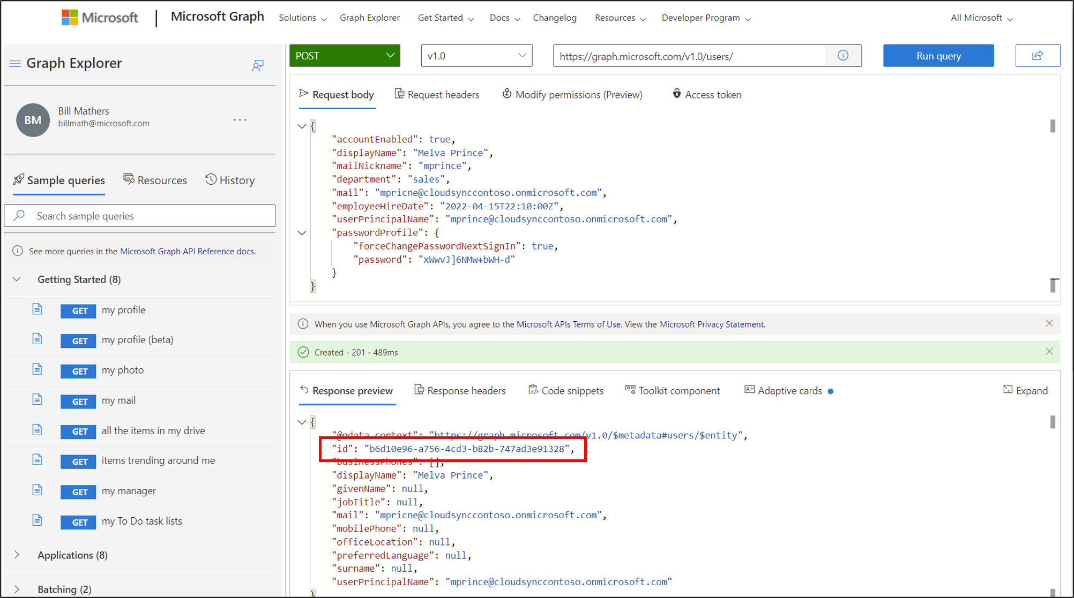Open the Microsoft Privacy Statement link
This screenshot has width=1074, height=598.
coord(712,324)
